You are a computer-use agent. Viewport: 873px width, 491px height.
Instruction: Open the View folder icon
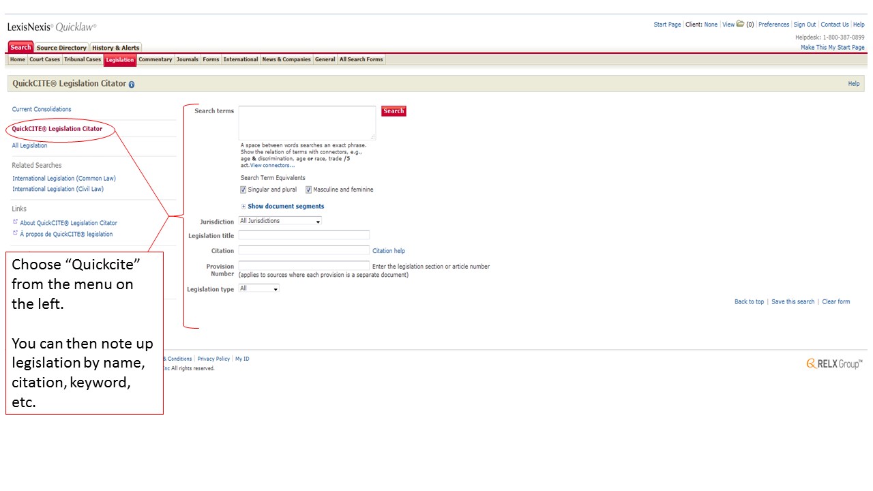[740, 25]
